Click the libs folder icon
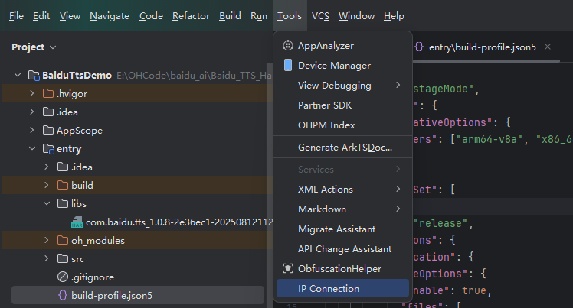Image resolution: width=573 pixels, height=308 pixels. (x=63, y=203)
